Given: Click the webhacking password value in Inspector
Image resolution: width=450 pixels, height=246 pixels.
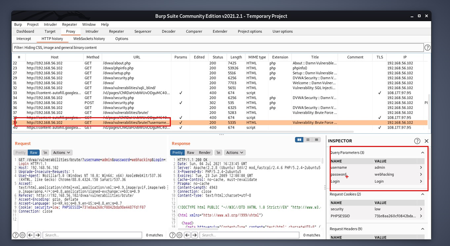Looking at the screenshot, I should tap(384, 174).
